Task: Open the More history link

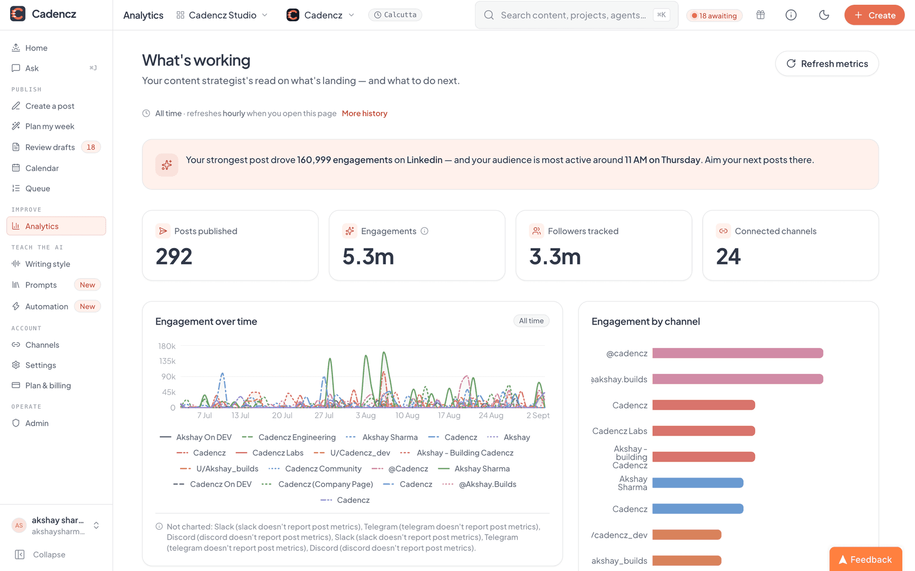Action: click(x=364, y=113)
